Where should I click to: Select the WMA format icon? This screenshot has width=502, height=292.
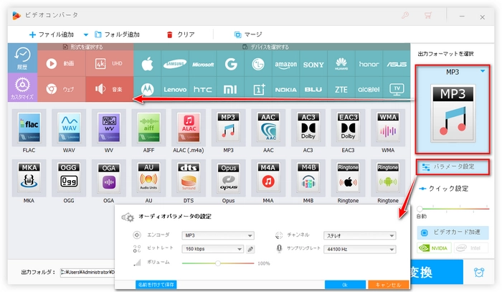(x=388, y=128)
